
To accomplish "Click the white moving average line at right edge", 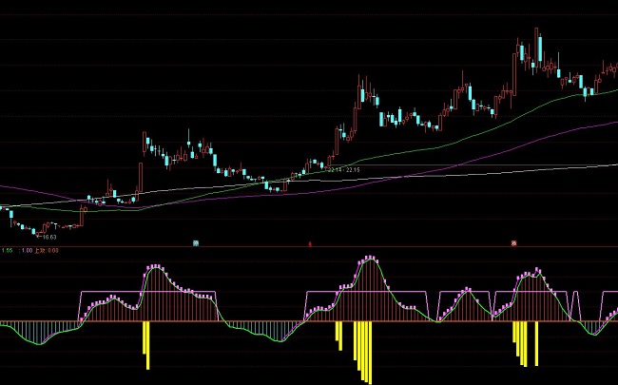I will pos(608,165).
